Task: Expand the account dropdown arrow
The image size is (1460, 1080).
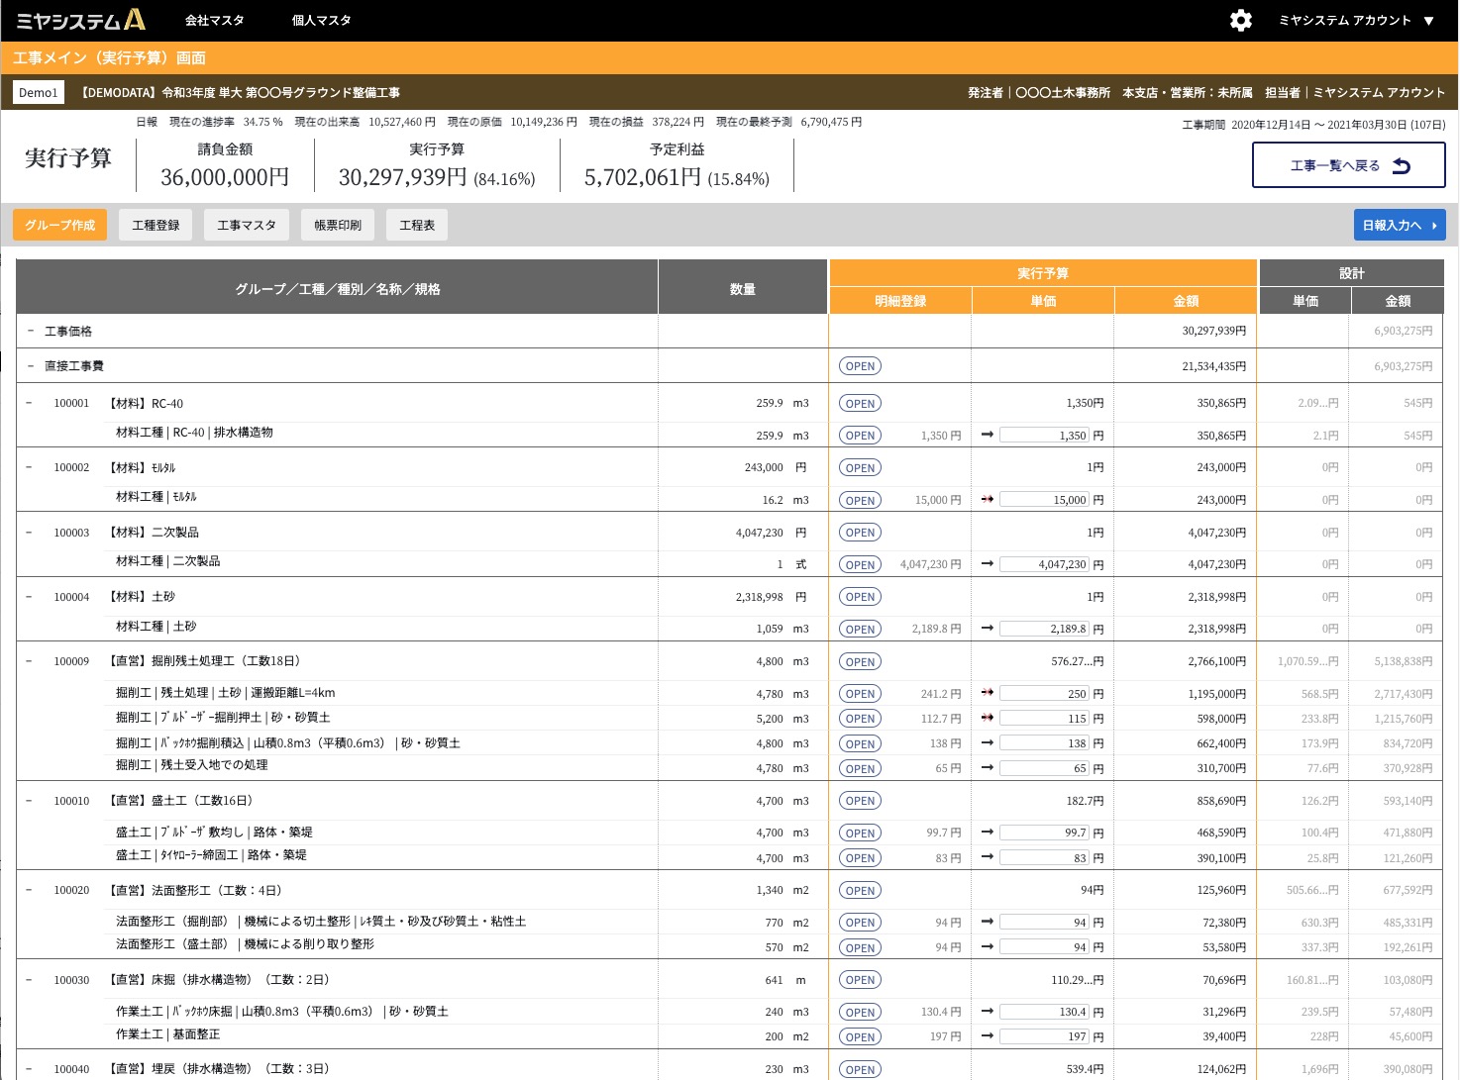Action: 1428,21
